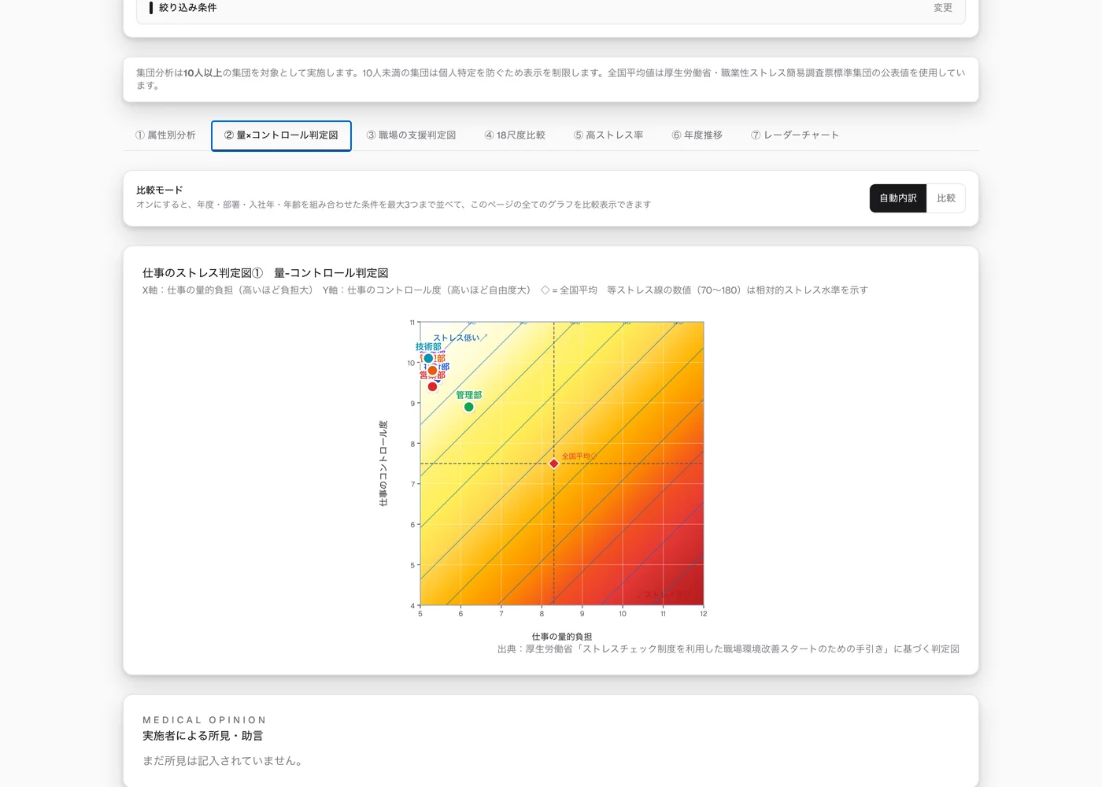Open the ⑦ レーダーチャート tab
The image size is (1102, 787).
(795, 135)
